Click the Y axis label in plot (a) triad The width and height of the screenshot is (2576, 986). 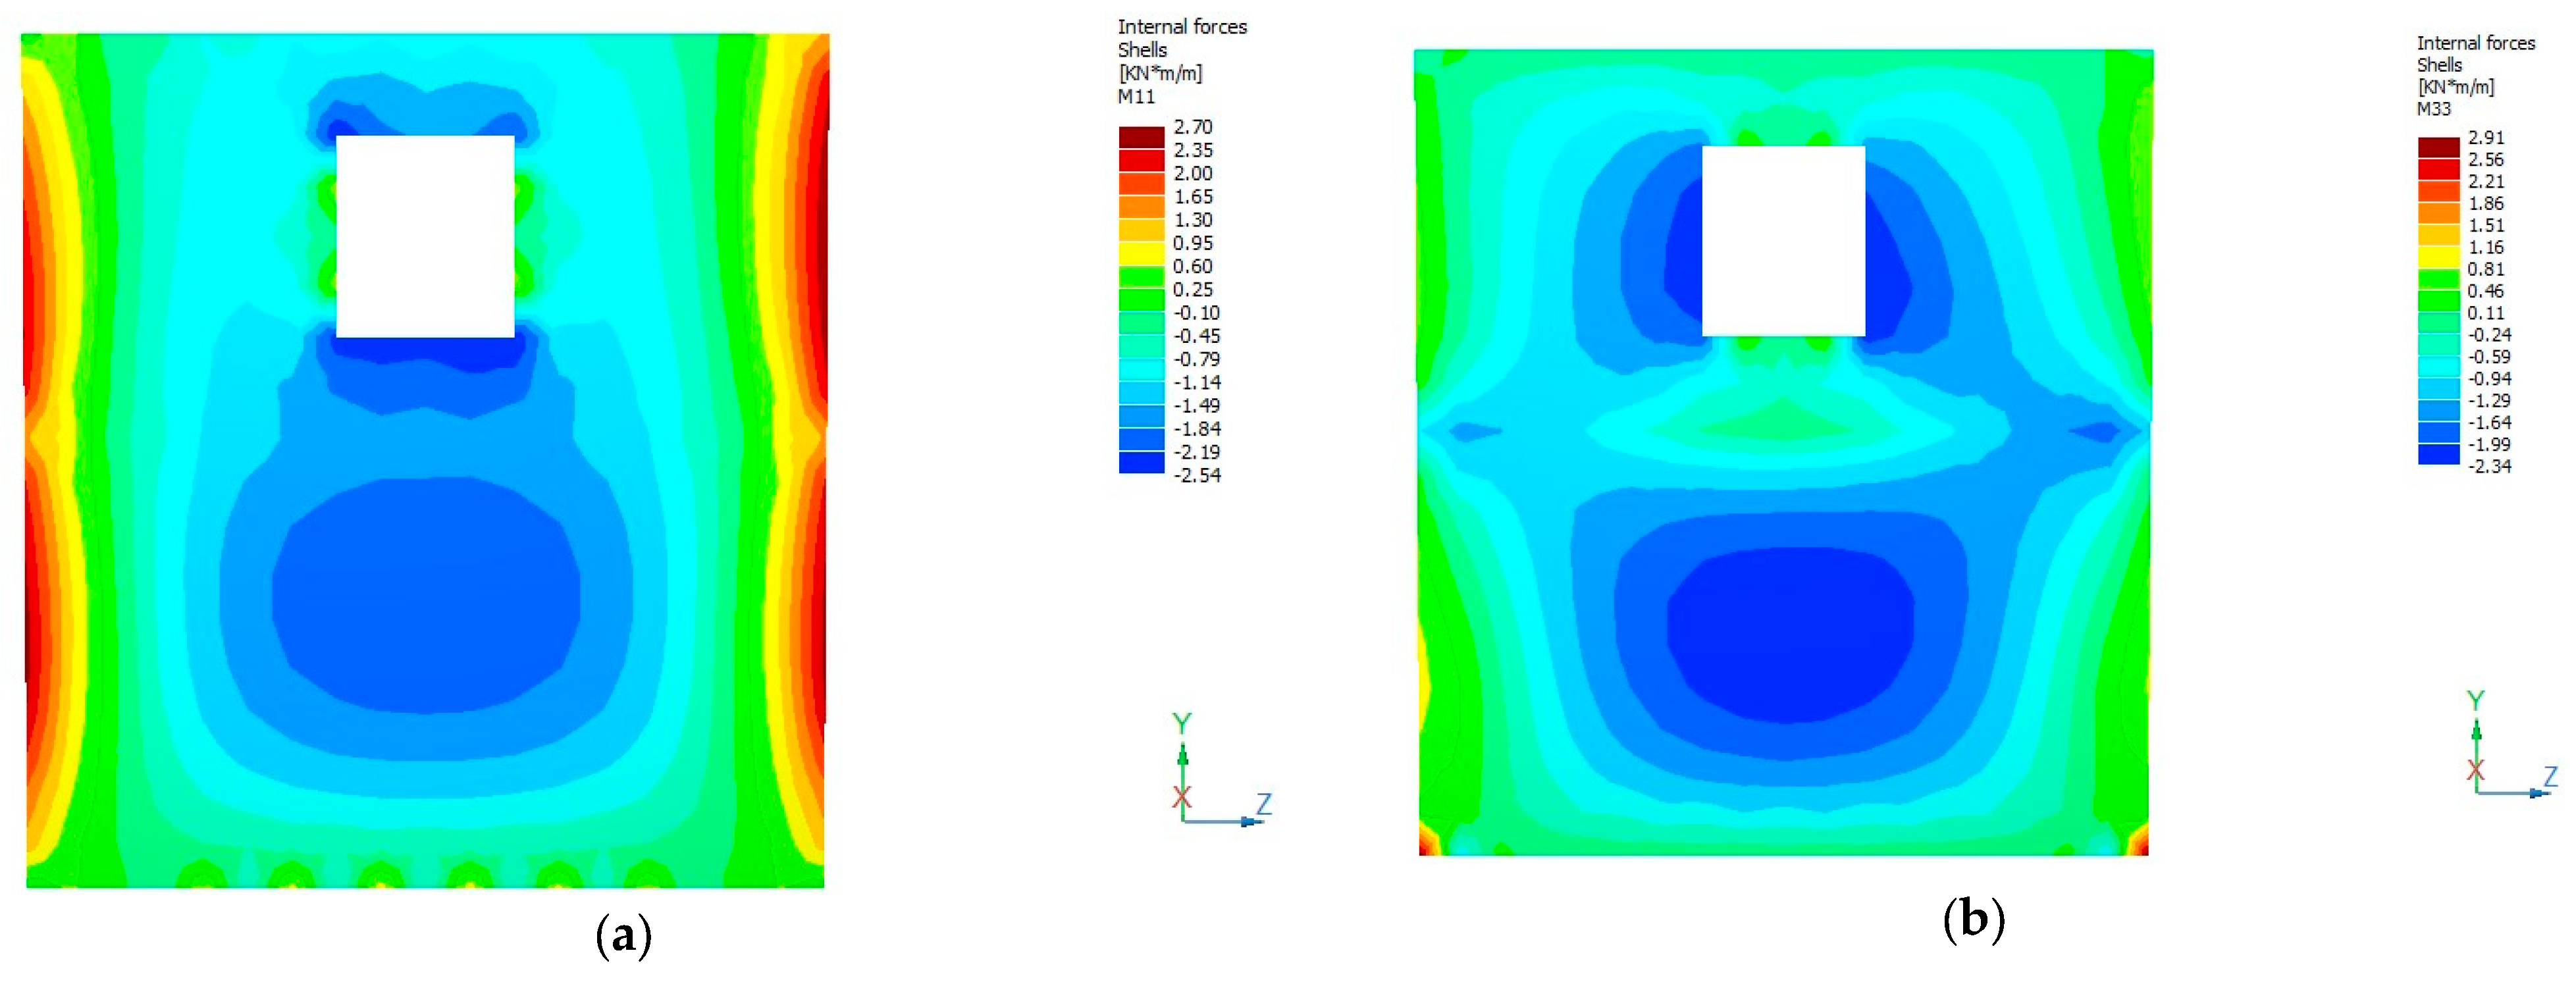point(1182,724)
